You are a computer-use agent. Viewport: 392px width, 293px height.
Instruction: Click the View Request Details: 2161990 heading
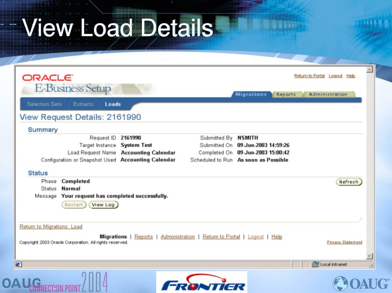(x=80, y=117)
